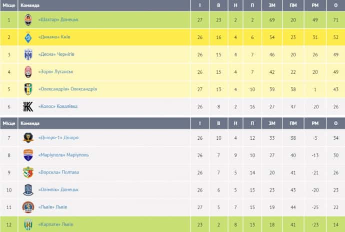Open the «Маріуполь» Маріуполь team page

click(63, 155)
